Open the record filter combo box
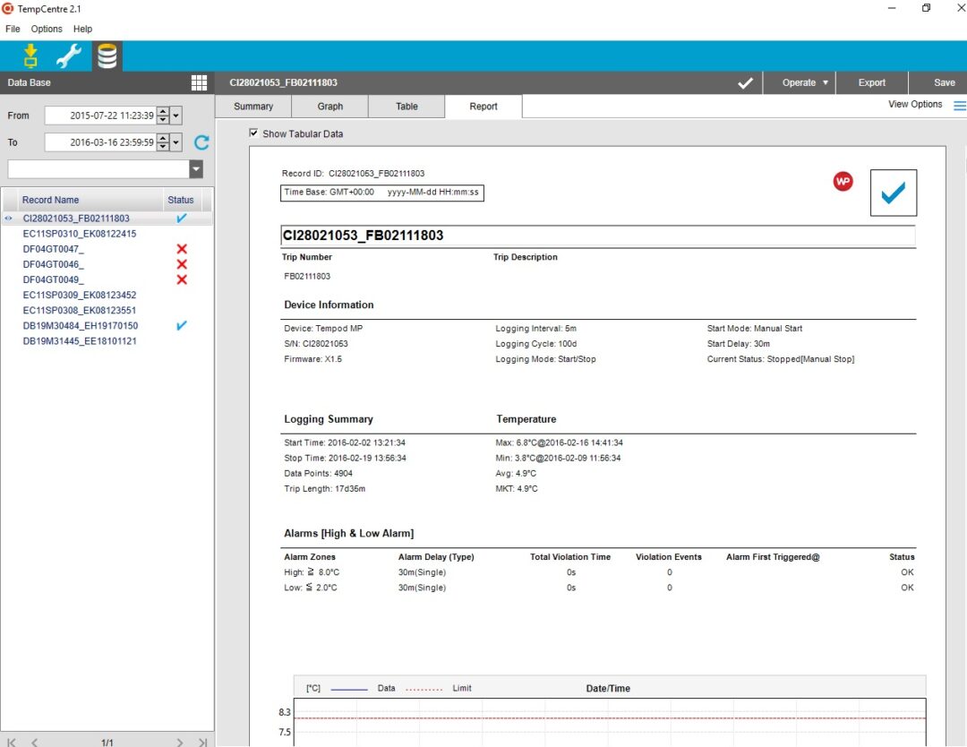Image resolution: width=967 pixels, height=747 pixels. (x=195, y=168)
